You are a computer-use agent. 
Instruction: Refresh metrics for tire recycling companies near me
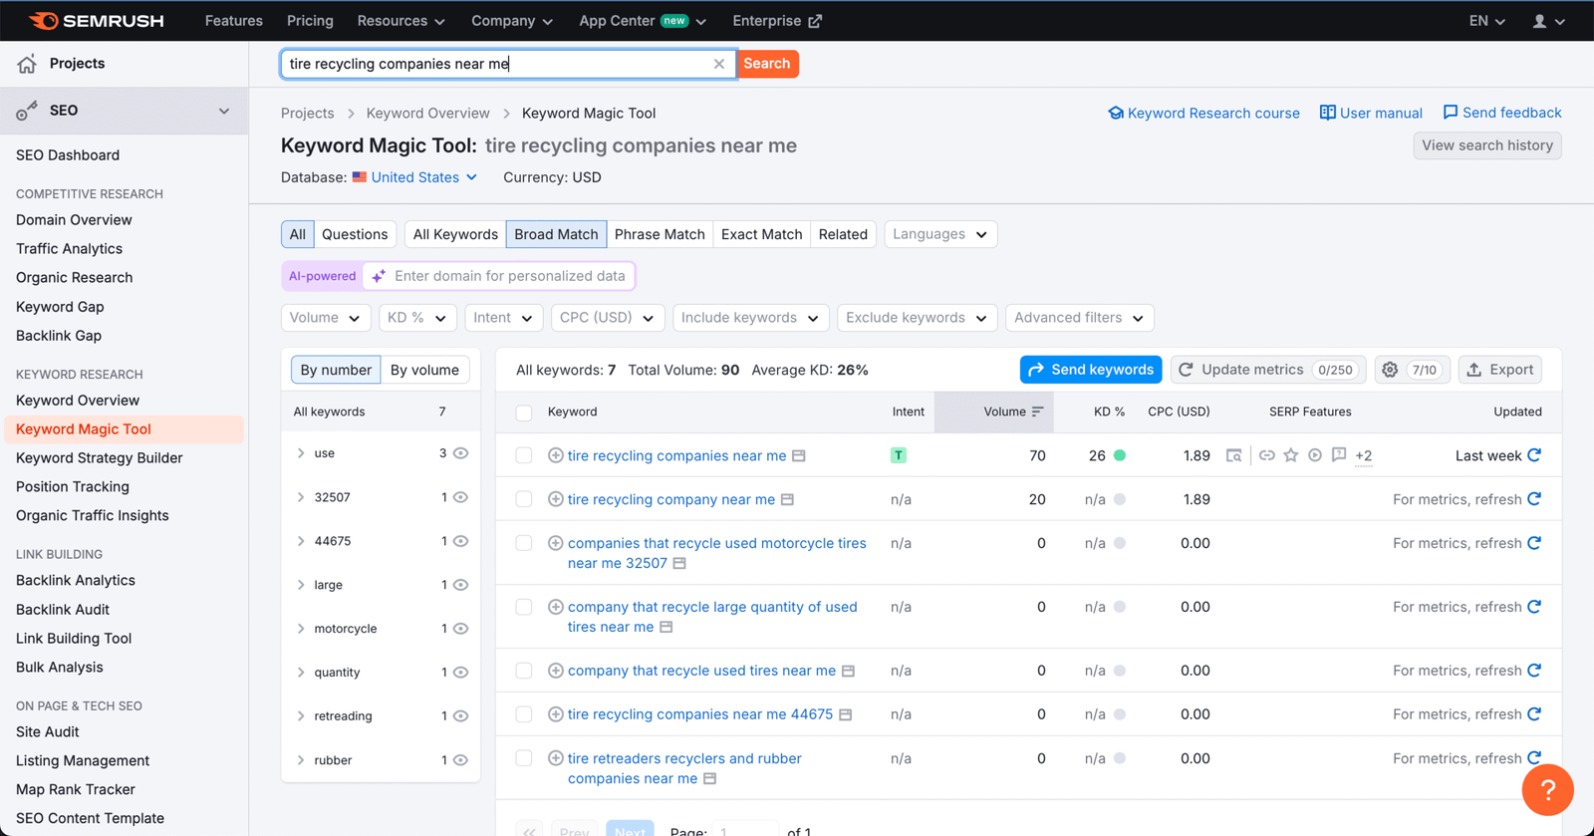1534,455
